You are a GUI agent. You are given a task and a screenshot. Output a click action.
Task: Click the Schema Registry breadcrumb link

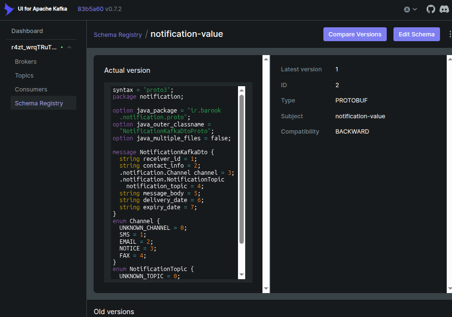118,35
